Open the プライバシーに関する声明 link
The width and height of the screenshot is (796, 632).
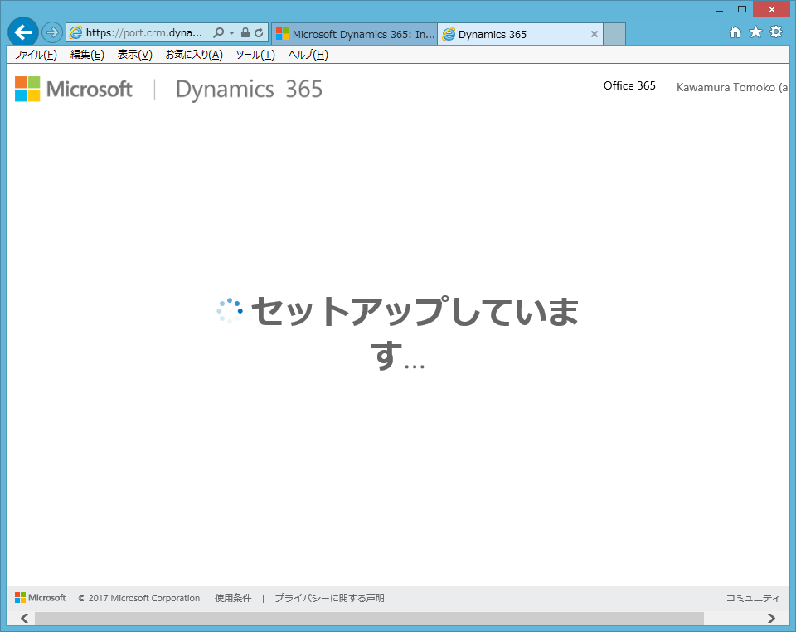click(329, 598)
